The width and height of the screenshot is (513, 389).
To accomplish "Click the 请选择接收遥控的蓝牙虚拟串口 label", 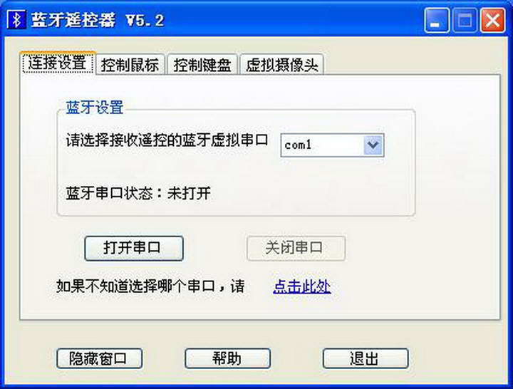I will coord(167,140).
